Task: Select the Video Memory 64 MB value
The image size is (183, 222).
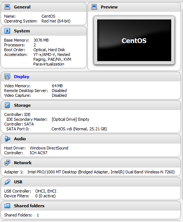Action: coord(57,86)
